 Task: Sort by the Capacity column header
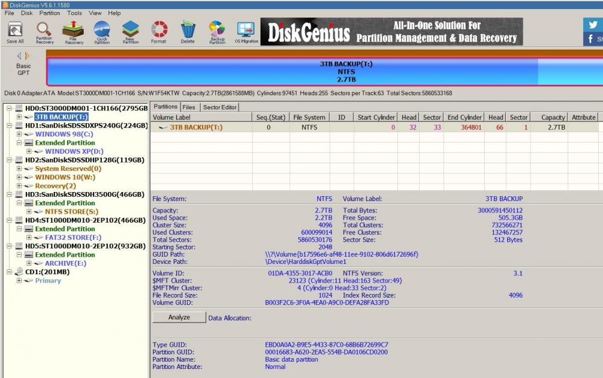(549, 117)
